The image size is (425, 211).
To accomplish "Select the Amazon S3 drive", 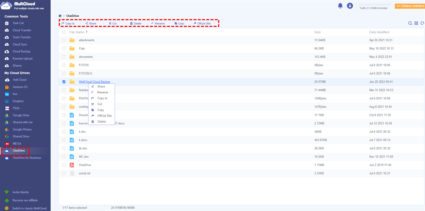I will (x=20, y=87).
